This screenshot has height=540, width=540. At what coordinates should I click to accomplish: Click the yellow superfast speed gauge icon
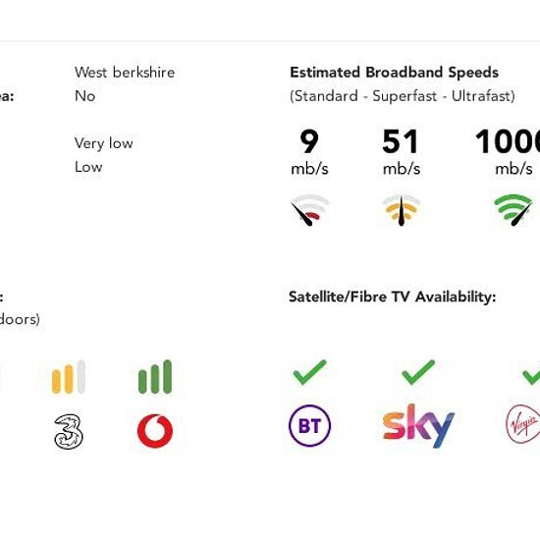point(402,210)
